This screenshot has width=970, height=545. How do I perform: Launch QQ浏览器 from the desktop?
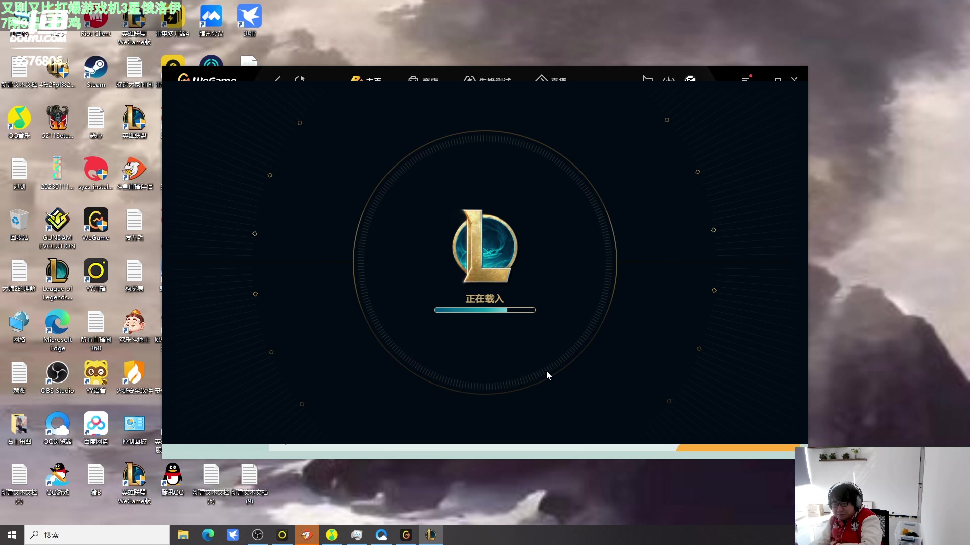[57, 428]
